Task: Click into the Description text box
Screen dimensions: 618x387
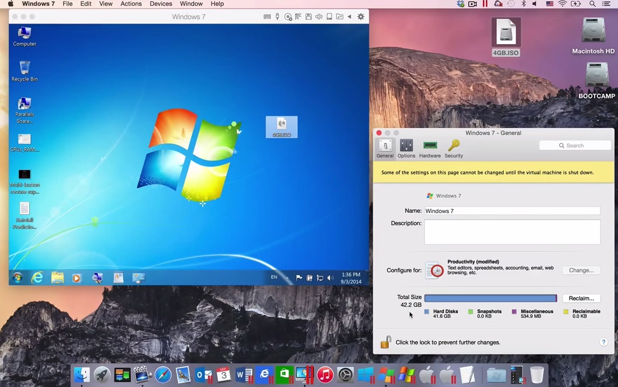Action: (512, 232)
